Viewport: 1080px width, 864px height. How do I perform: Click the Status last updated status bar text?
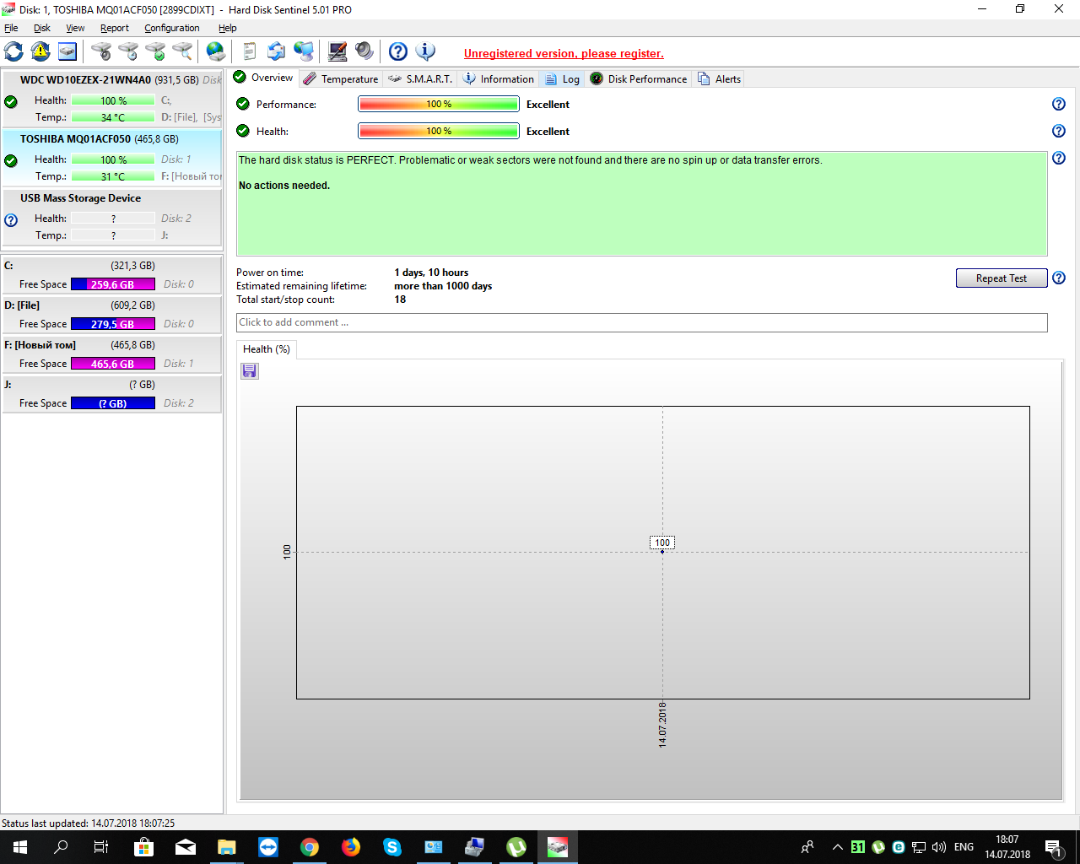[x=89, y=823]
